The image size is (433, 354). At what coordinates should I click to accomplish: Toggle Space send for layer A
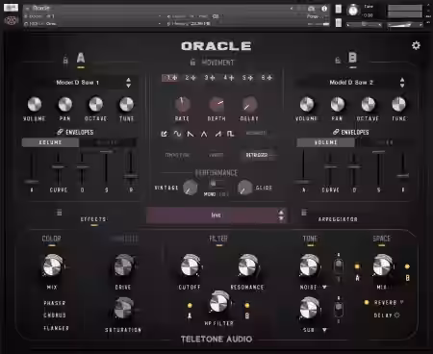[x=357, y=266]
